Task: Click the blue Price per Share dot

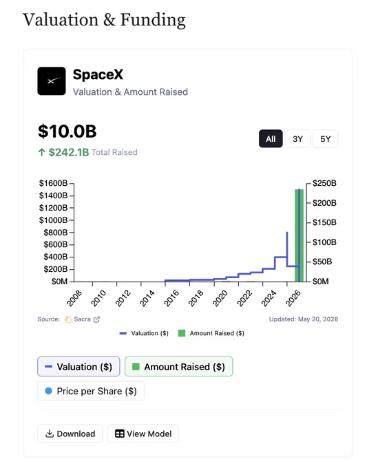Action: click(x=48, y=391)
